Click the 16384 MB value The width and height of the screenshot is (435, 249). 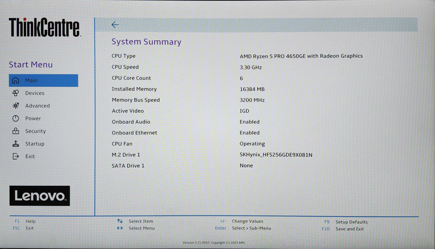[x=252, y=89]
